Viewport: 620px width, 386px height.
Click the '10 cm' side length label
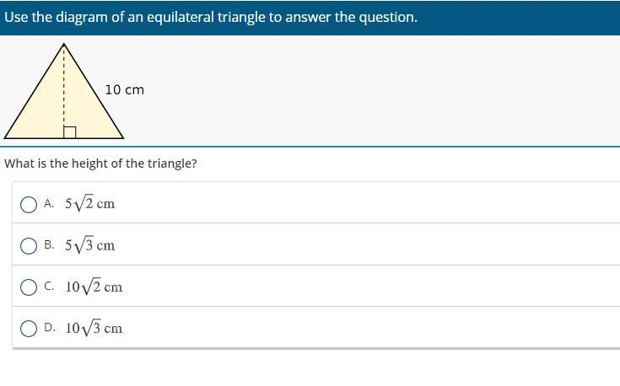click(x=125, y=90)
